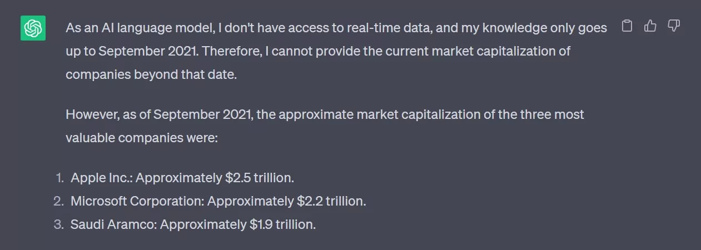Copy the response to clipboard

(x=627, y=26)
